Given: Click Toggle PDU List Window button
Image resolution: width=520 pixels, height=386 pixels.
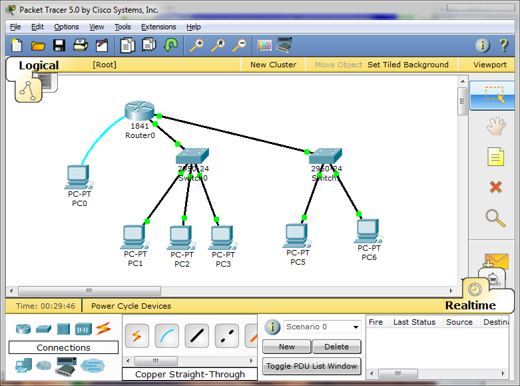Looking at the screenshot, I should (312, 366).
